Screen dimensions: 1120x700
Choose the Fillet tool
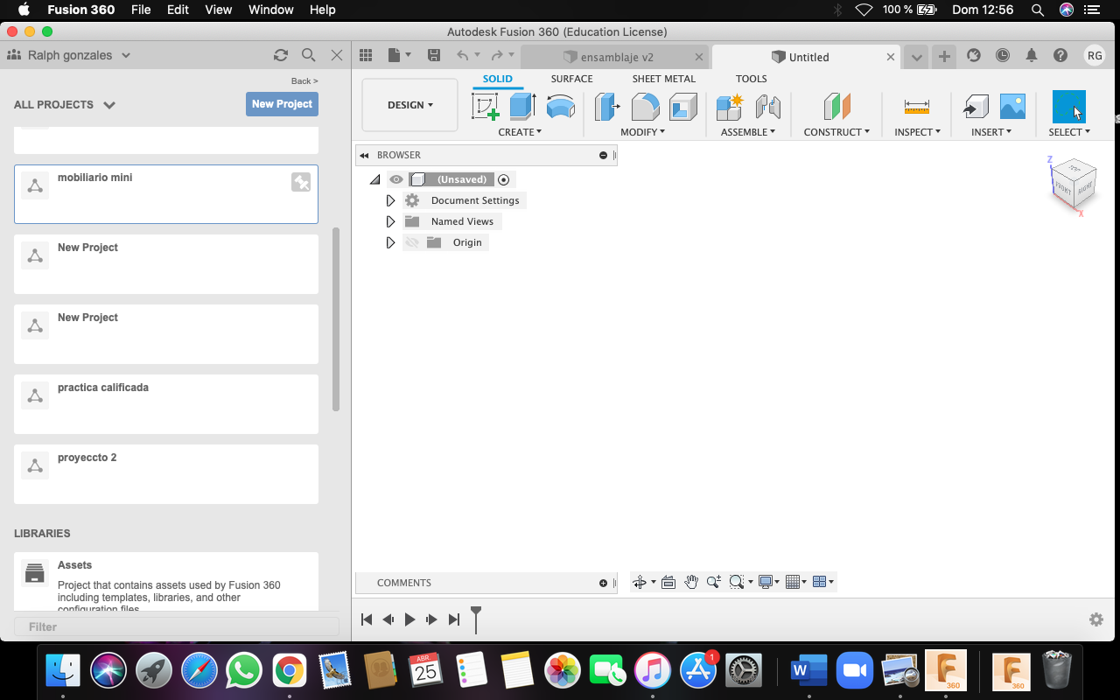tap(646, 107)
